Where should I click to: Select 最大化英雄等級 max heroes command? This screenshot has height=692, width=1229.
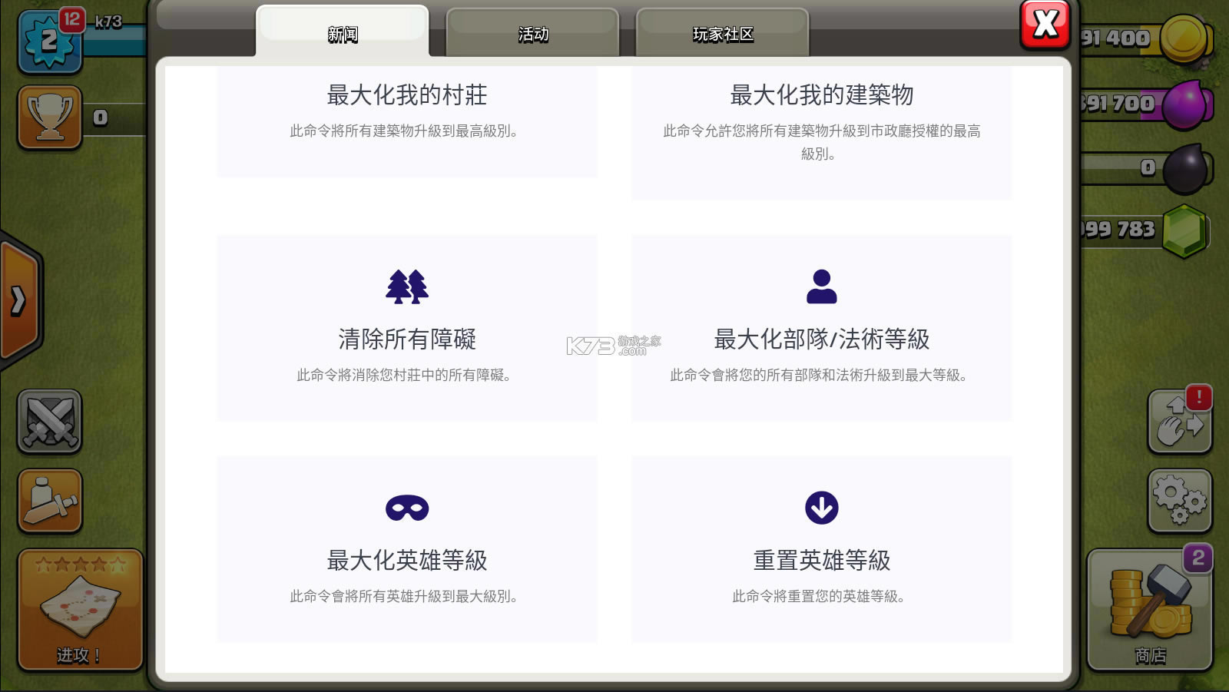click(407, 549)
